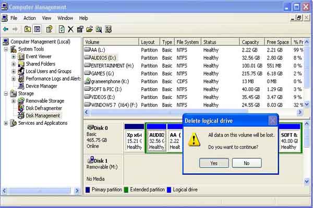The width and height of the screenshot is (313, 208).
Task: Select Device Manager in the tree
Action: (x=41, y=86)
